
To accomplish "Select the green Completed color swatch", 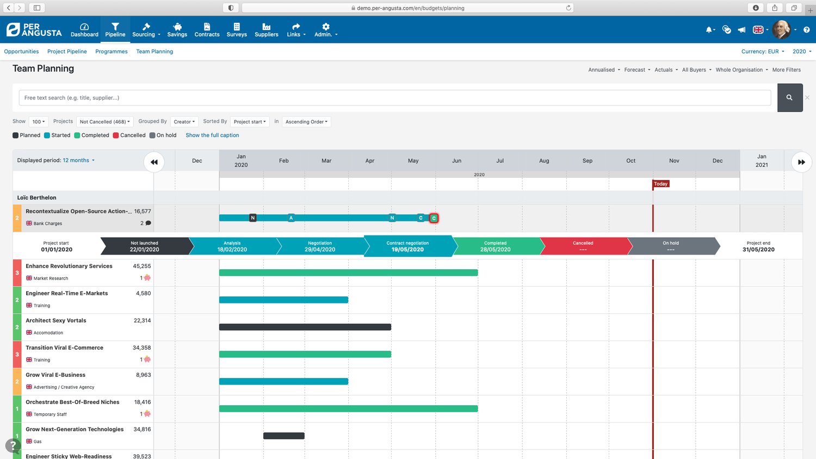I will (77, 135).
